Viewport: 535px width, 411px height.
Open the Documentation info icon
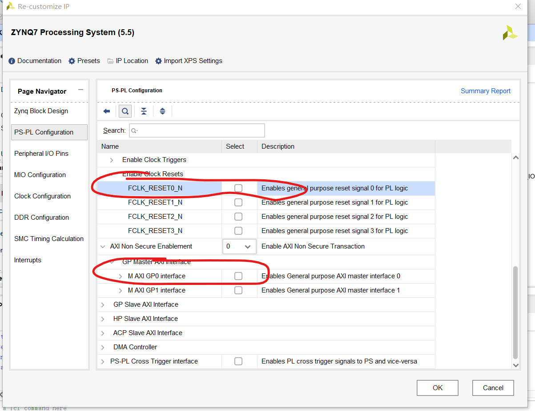pos(12,61)
